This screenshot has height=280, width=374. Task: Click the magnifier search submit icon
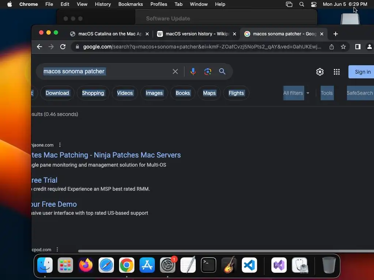[x=222, y=71]
